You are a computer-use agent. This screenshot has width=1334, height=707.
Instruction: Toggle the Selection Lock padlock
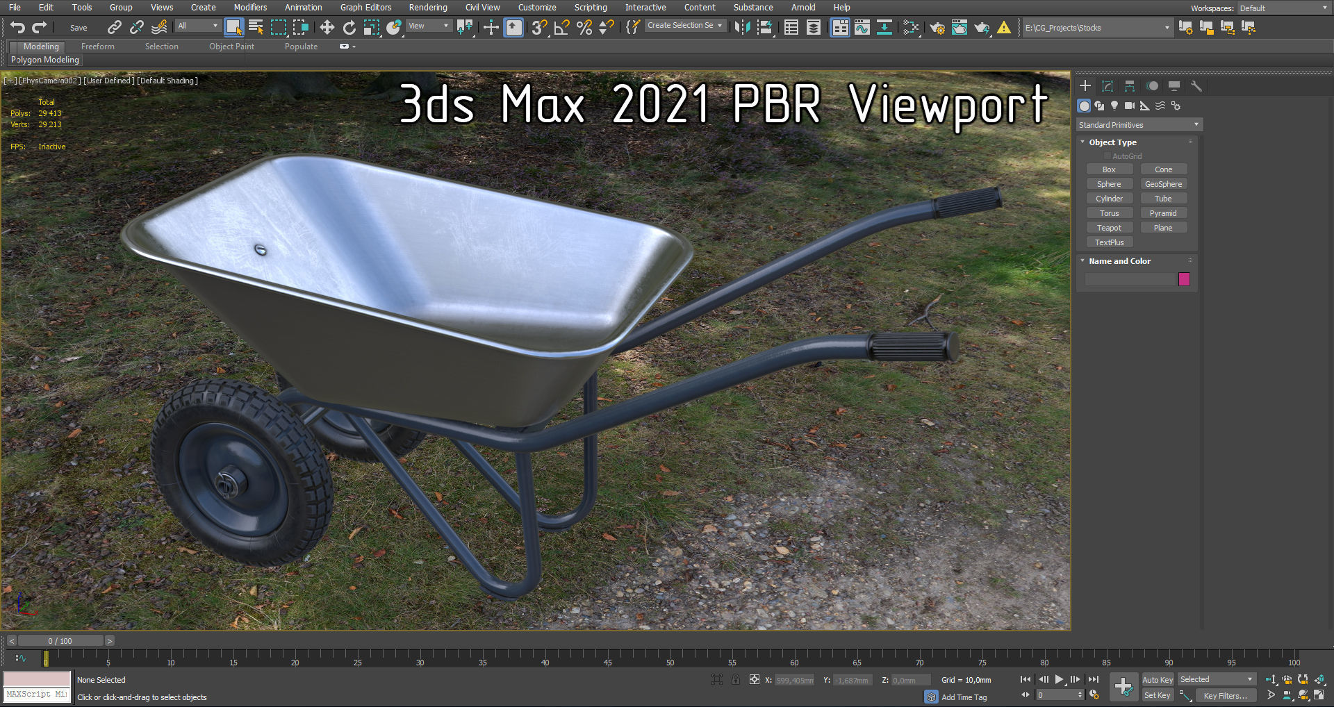tap(736, 679)
